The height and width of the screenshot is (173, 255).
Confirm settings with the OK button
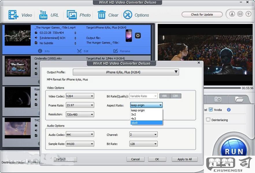(157, 159)
